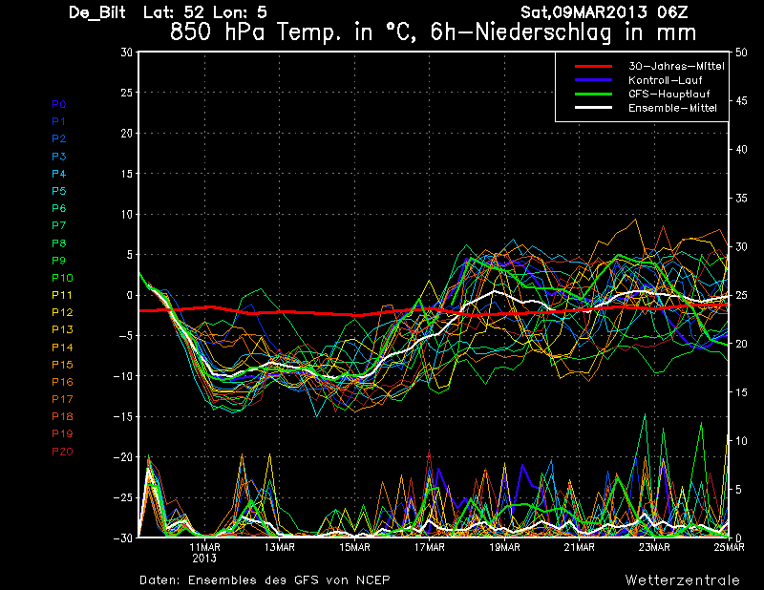Click the Ensemble-Mittel legend text

pos(672,108)
